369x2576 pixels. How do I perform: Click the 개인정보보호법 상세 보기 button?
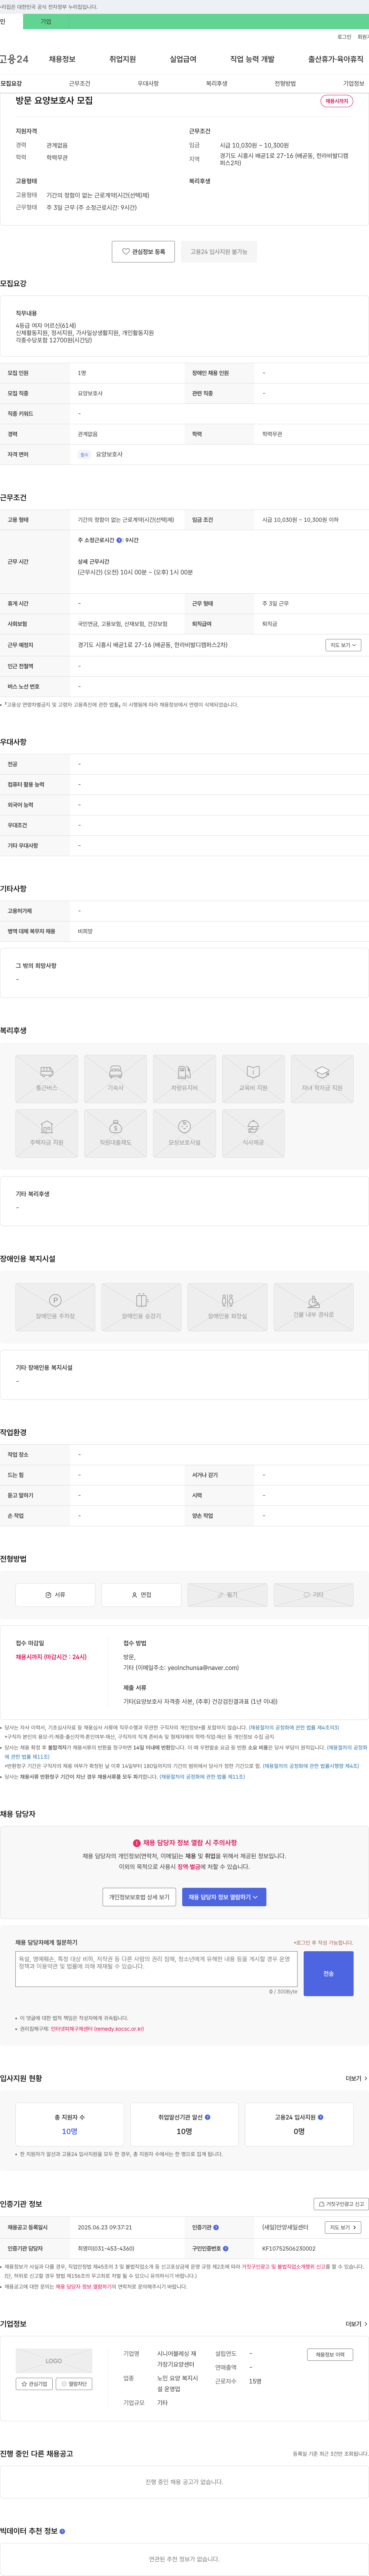tap(139, 1897)
